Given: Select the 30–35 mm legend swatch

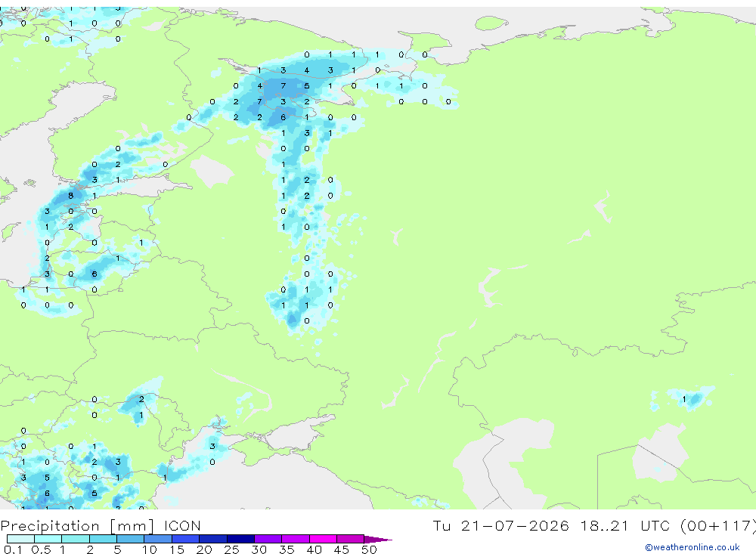Looking at the screenshot, I should [268, 539].
